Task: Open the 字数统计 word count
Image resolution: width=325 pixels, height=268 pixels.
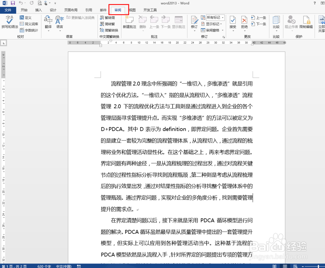Action: click(30, 29)
